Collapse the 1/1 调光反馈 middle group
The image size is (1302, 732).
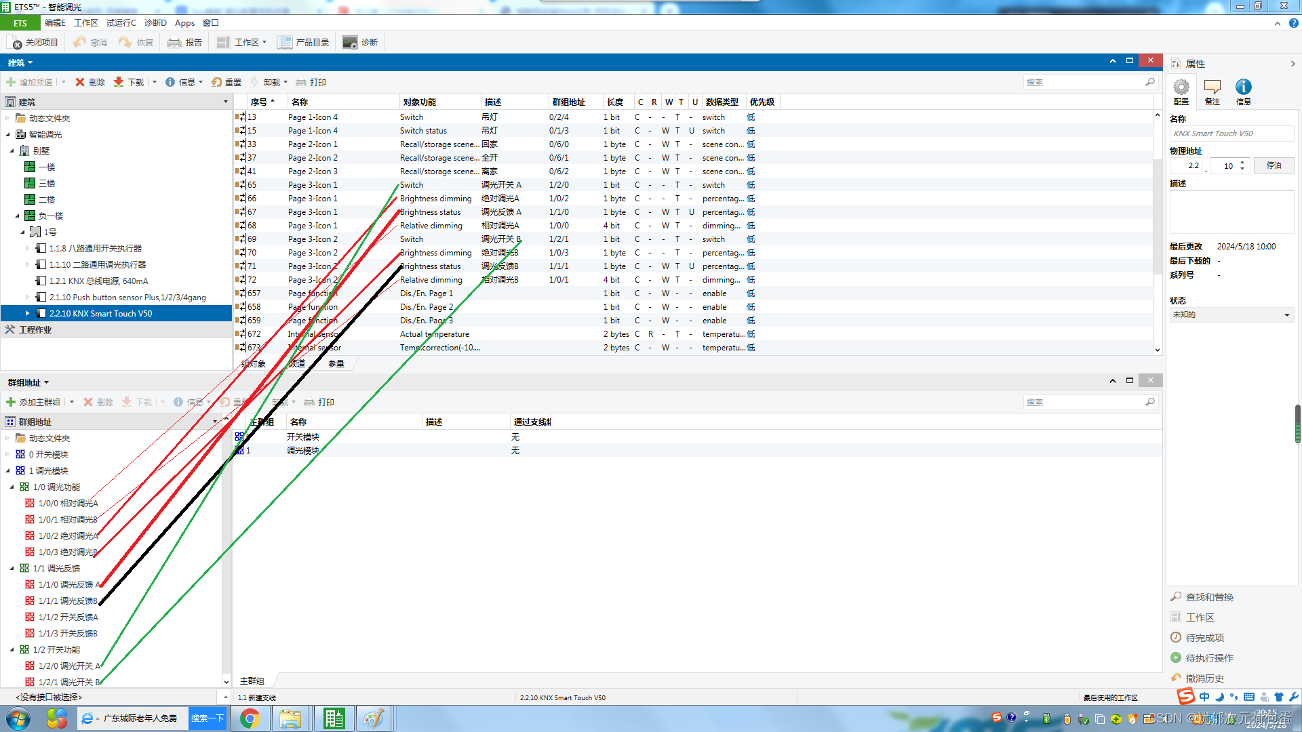(x=12, y=569)
